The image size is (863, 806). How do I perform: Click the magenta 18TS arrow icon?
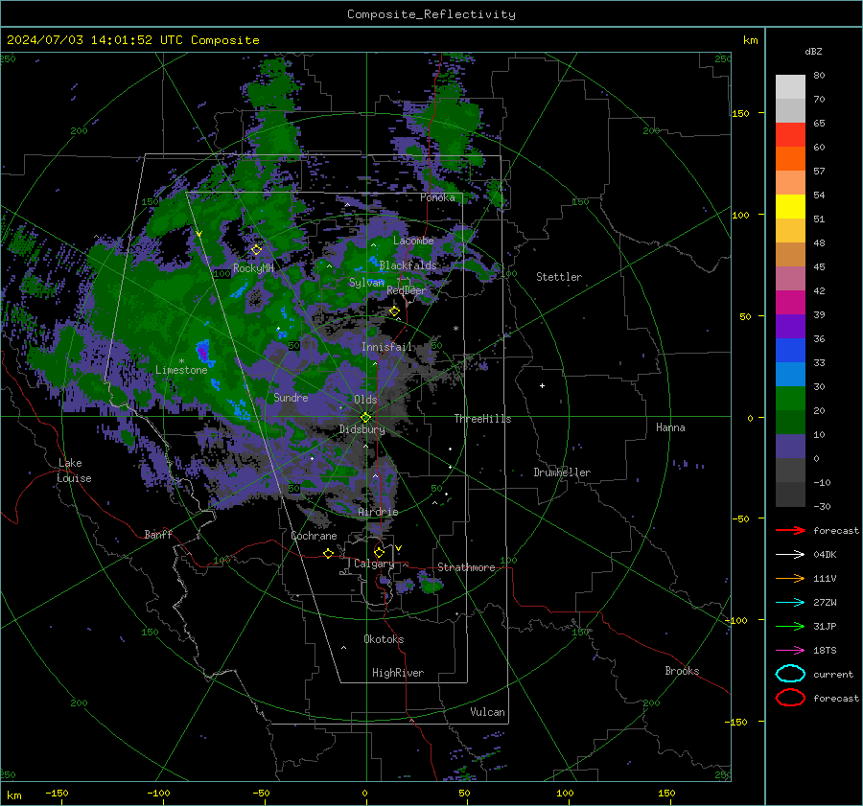[790, 651]
